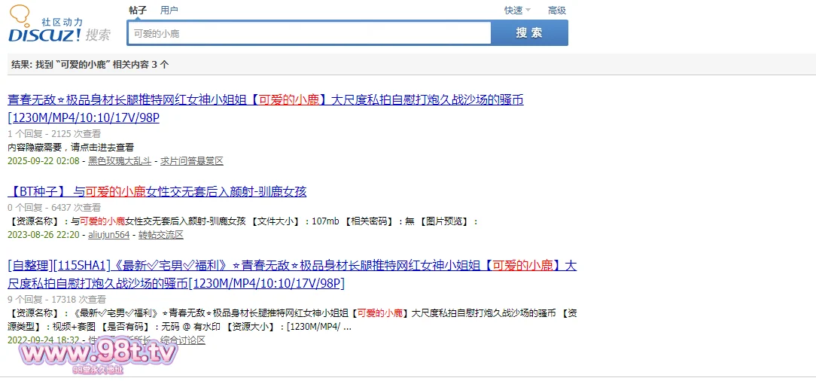This screenshot has height=381, width=816.
Task: Go to the 求片问答悬赏区 forum
Action: tap(191, 161)
